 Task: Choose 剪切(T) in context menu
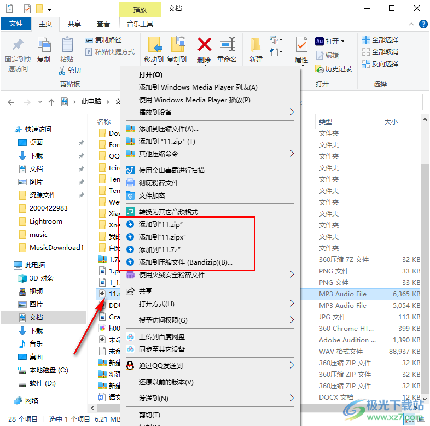(210, 415)
